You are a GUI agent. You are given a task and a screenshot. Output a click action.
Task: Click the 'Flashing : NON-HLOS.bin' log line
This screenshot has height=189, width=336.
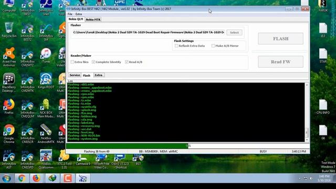(84, 135)
